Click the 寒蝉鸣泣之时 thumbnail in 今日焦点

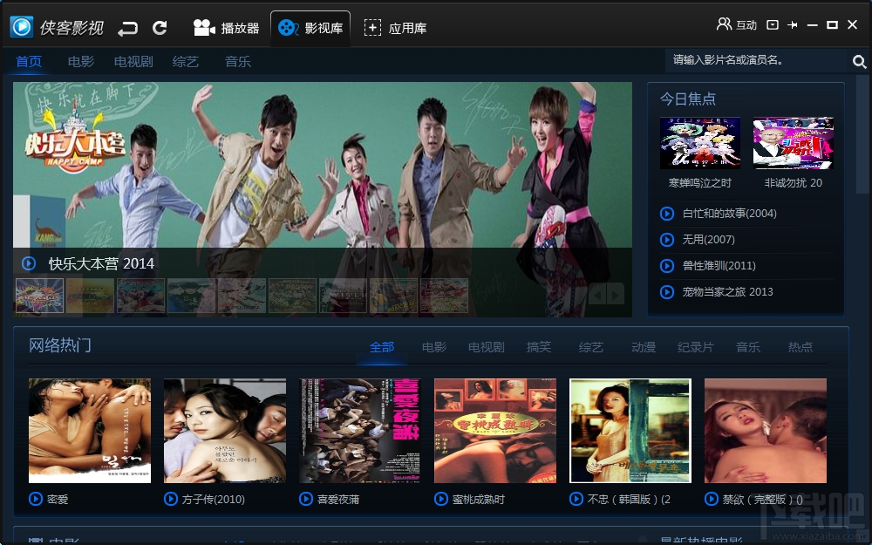[699, 143]
